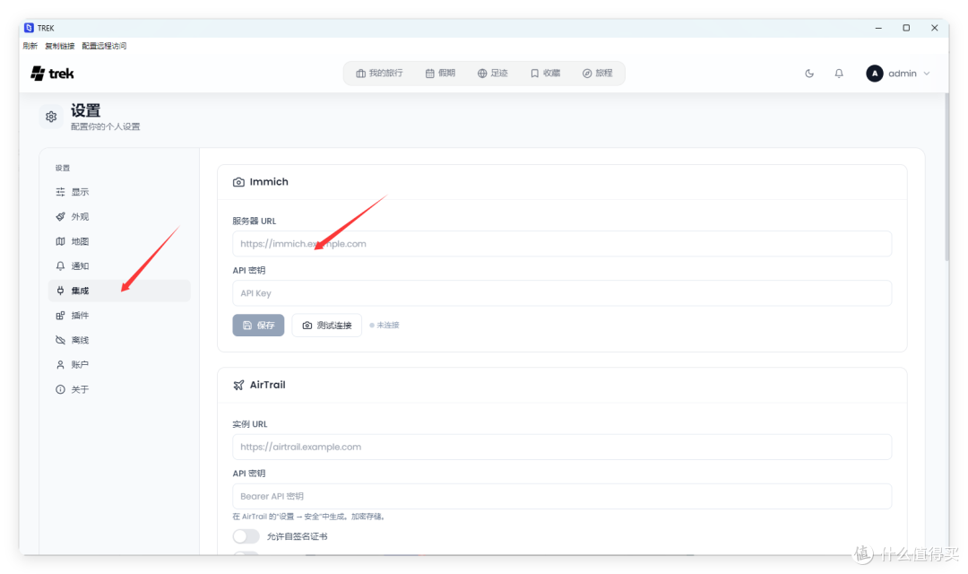Open 足迹 navigation tab
The height and width of the screenshot is (574, 968).
(x=493, y=73)
